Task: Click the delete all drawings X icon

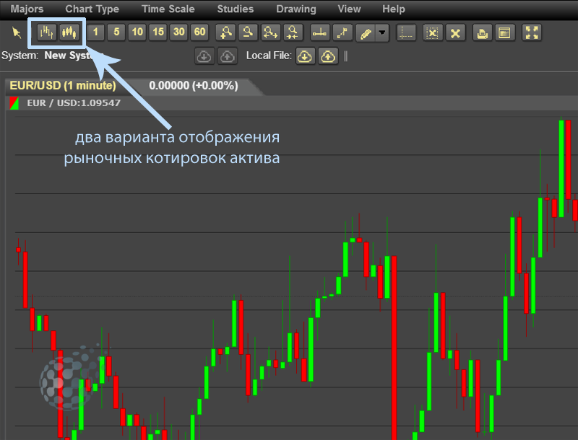Action: 456,32
